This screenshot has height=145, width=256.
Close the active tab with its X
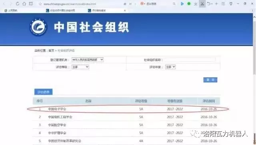(125, 10)
